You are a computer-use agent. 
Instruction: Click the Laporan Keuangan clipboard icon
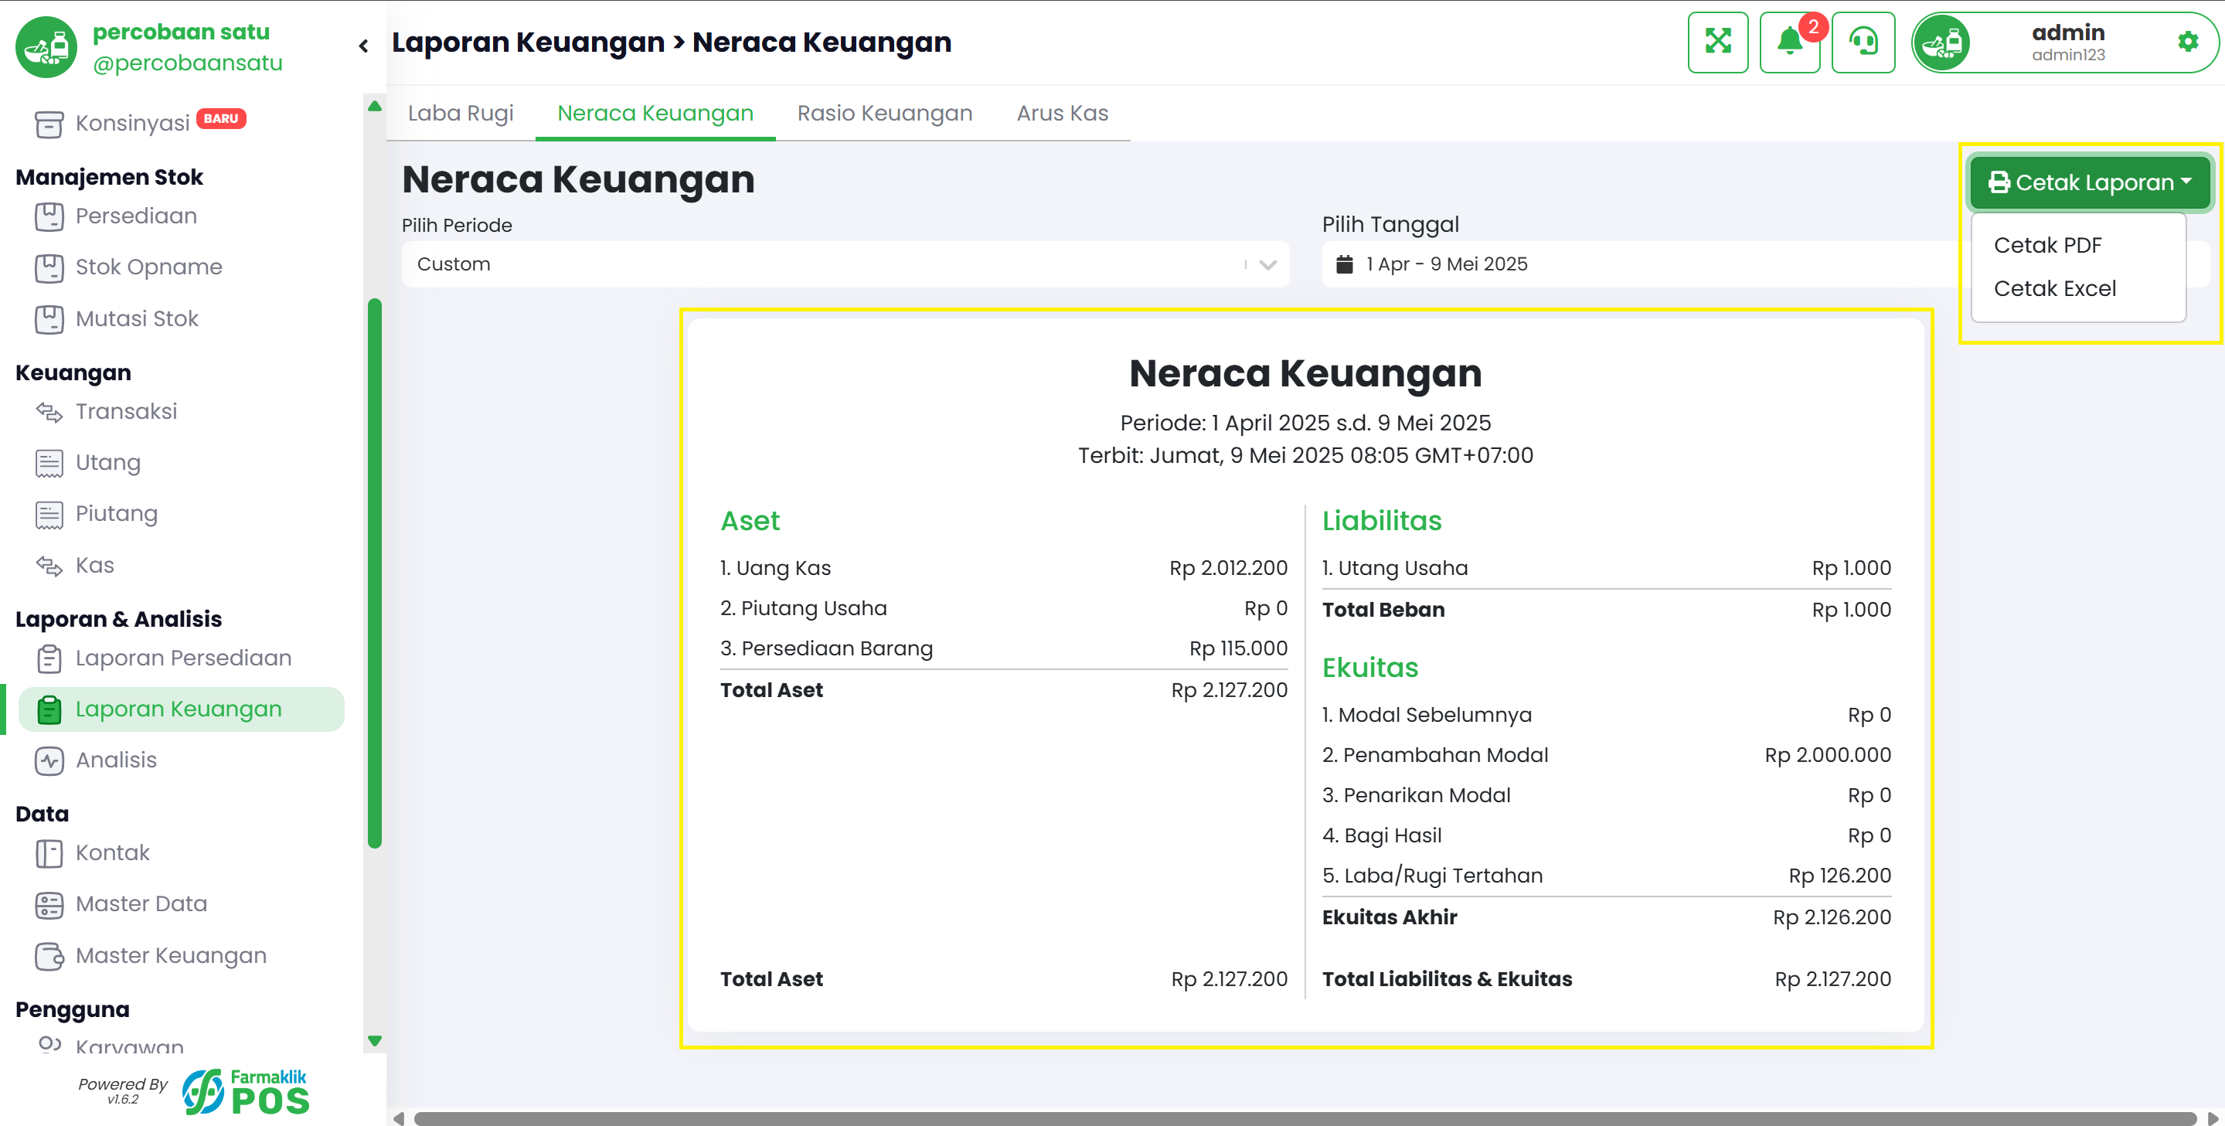[x=49, y=709]
